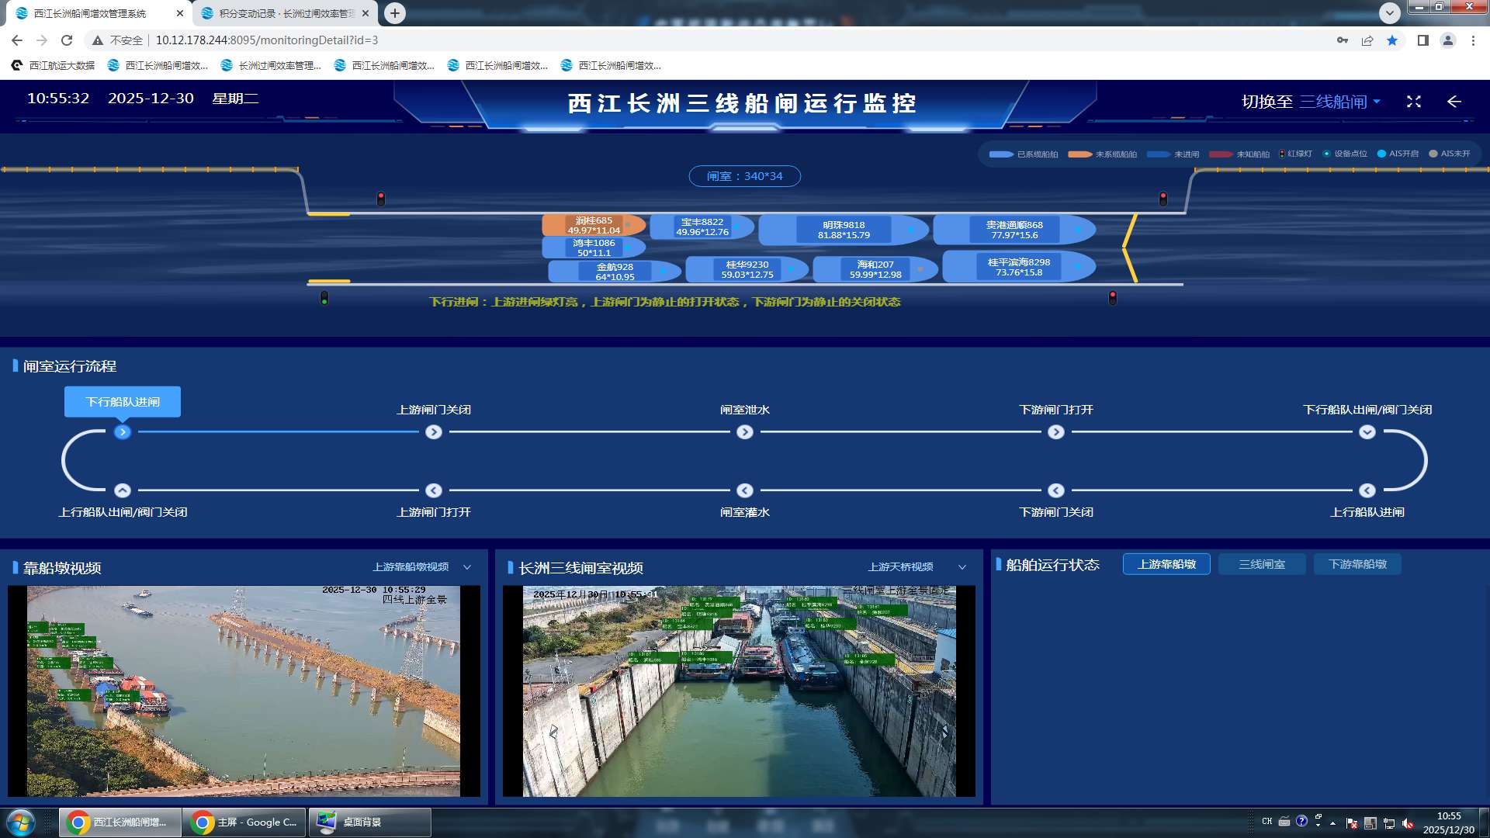
Task: Expand the 上游天桥视频 camera dropdown
Action: 962,567
